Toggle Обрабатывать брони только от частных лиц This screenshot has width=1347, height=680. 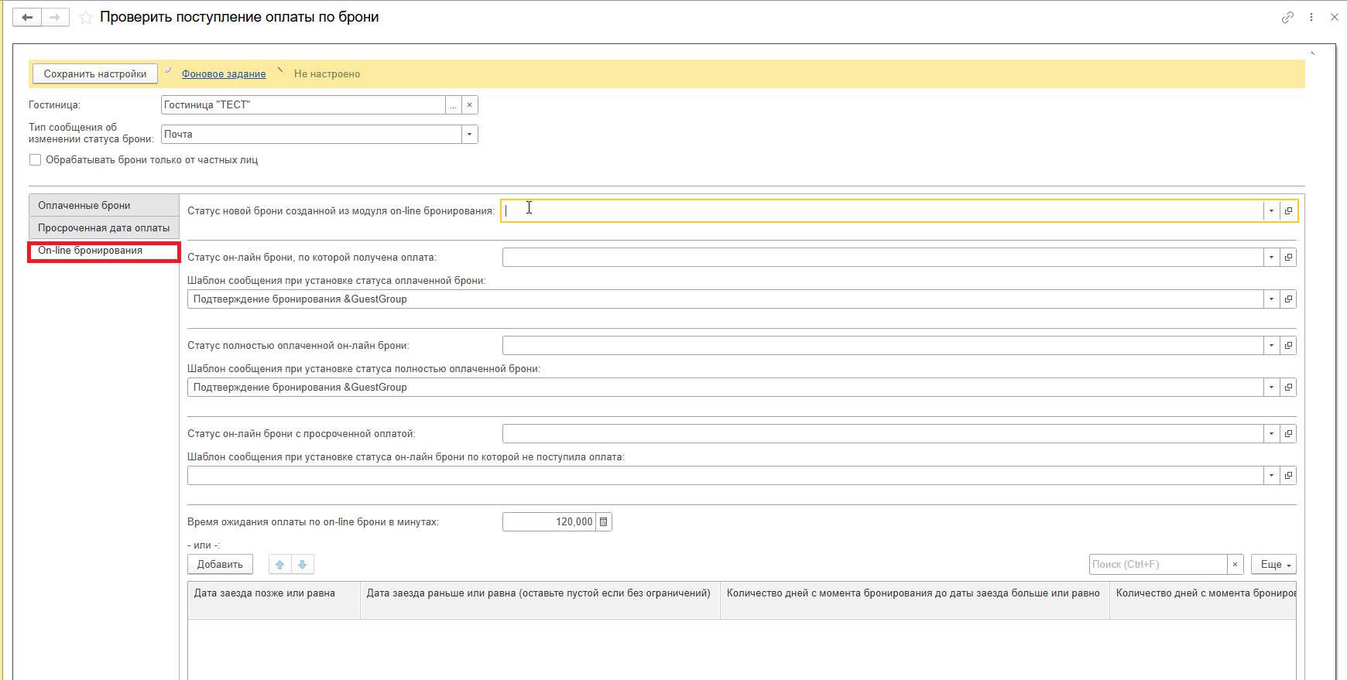pos(35,160)
